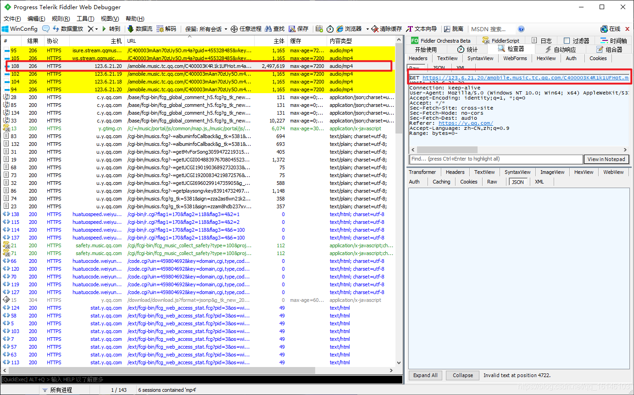Open WinConfig from the toolbar
The image size is (634, 395).
[x=20, y=28]
